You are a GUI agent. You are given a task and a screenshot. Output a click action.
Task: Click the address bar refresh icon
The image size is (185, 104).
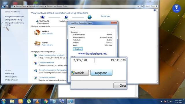pyautogui.click(x=142, y=6)
